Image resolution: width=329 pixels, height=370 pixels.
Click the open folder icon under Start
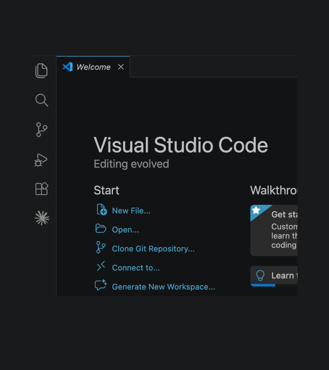coord(101,229)
